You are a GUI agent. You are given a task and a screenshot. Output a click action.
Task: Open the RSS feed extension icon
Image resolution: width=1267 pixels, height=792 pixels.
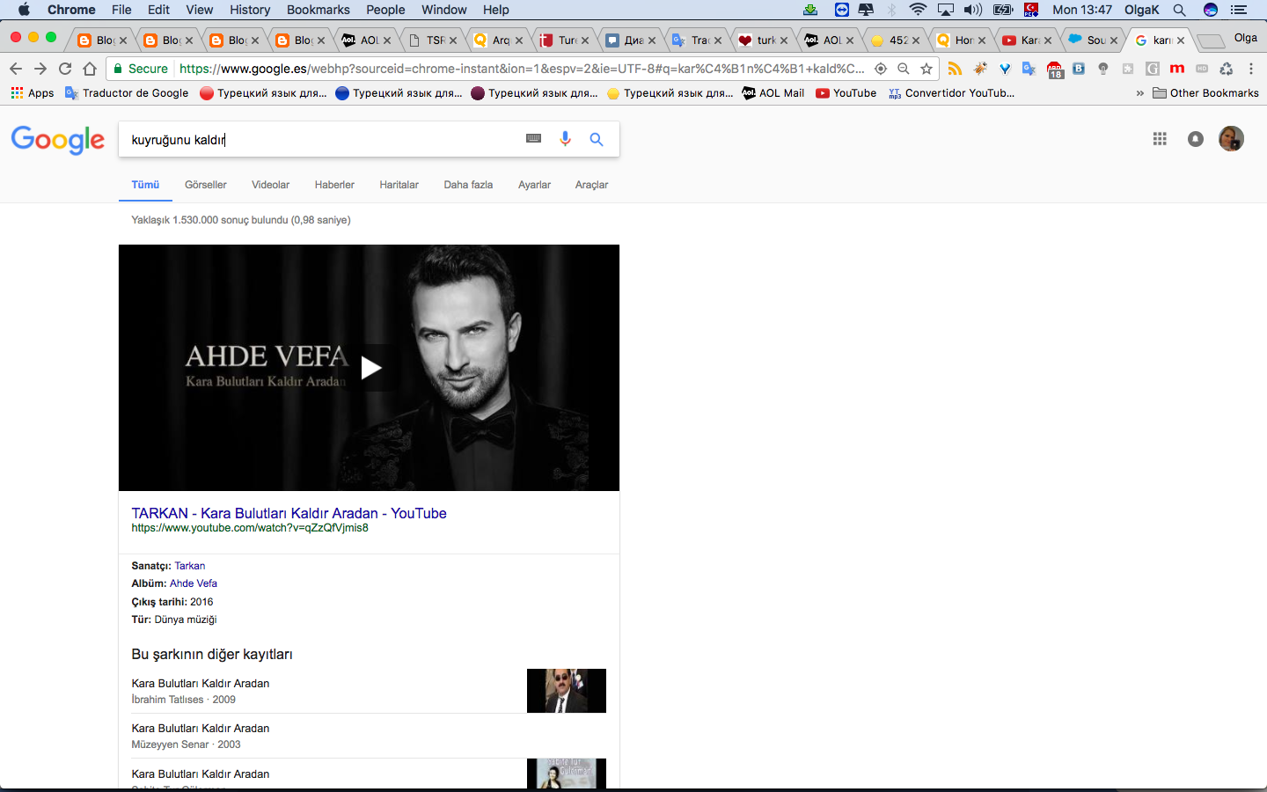point(955,69)
